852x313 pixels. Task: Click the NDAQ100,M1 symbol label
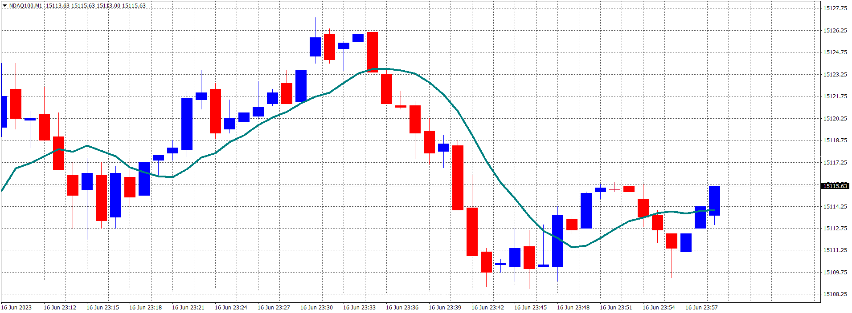[x=25, y=6]
